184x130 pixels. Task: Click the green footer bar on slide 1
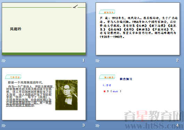[x=44, y=54]
